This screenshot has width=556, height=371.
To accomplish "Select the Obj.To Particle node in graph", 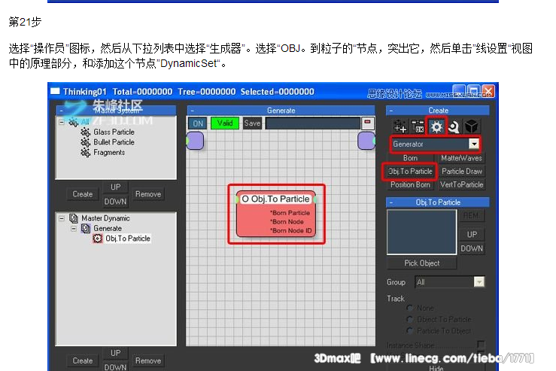I will point(276,214).
